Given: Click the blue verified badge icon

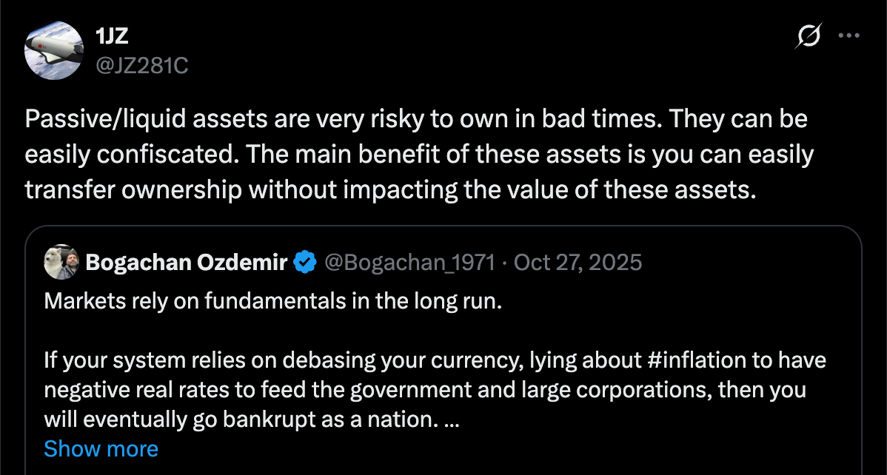Looking at the screenshot, I should pyautogui.click(x=306, y=262).
